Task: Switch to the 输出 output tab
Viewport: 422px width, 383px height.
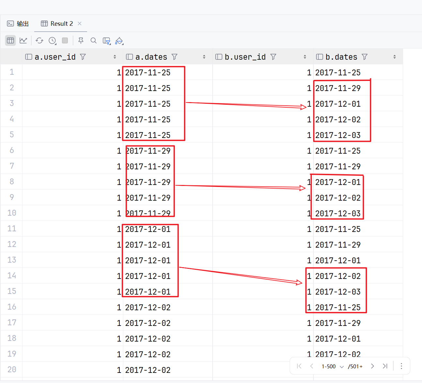Action: point(18,23)
